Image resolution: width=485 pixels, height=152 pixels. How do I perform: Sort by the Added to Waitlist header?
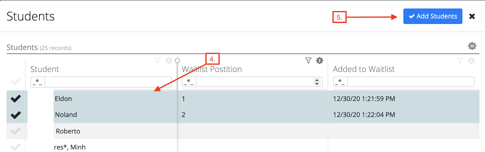(x=364, y=69)
